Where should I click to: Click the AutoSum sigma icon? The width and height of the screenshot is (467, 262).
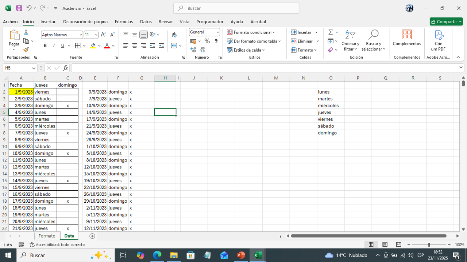(331, 32)
